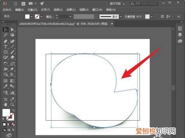
Task: Close the a9ddc8630ffcba745bc54c6bbbe4b23e.jpg document tab
Action: (112, 24)
